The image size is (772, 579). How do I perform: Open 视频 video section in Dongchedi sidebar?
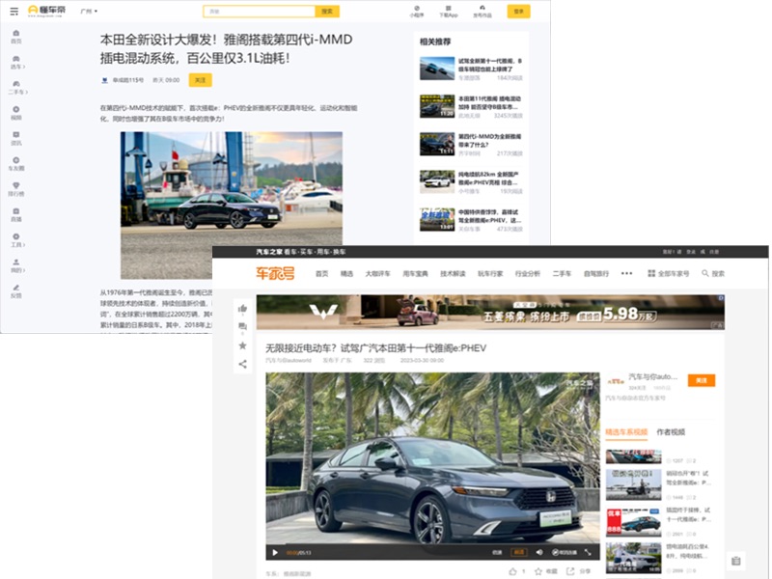[x=16, y=113]
